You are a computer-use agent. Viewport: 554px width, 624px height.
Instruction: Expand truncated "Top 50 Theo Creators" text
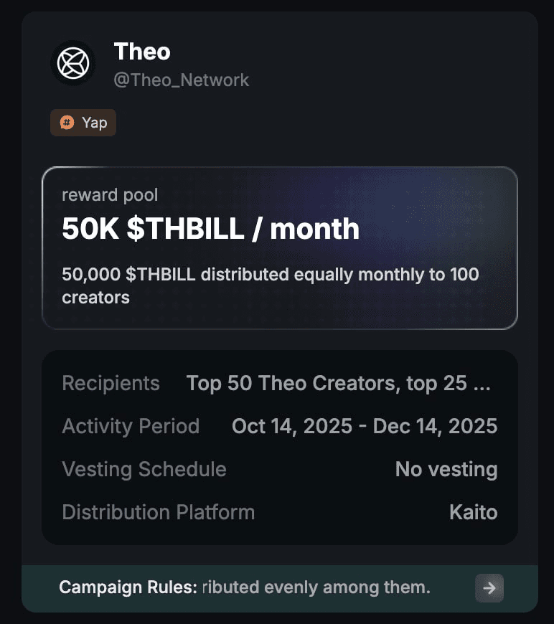[338, 383]
